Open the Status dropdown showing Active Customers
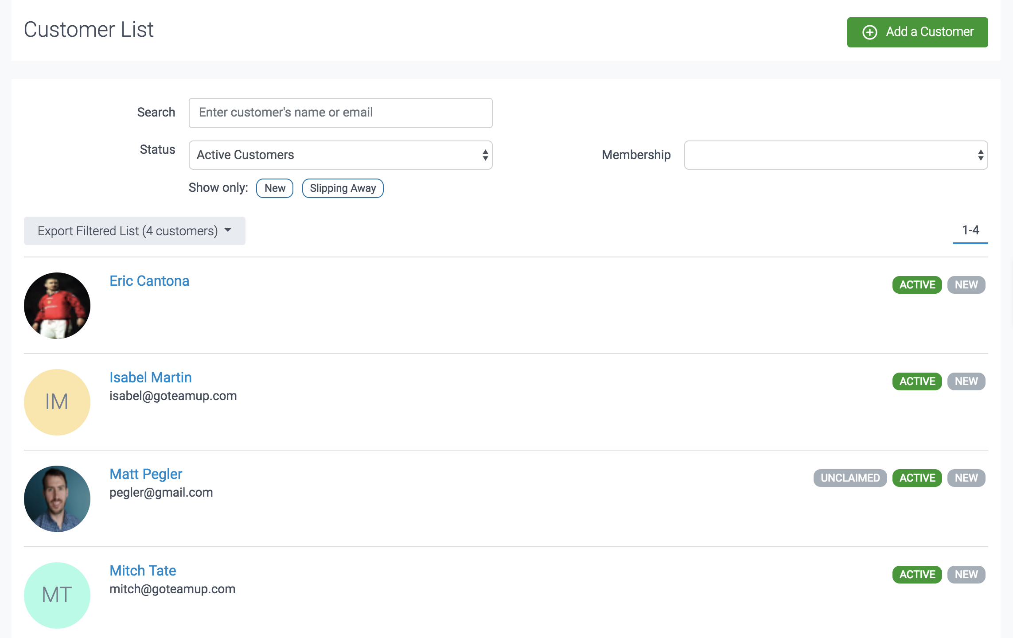Screen dimensions: 1013x638 340,155
